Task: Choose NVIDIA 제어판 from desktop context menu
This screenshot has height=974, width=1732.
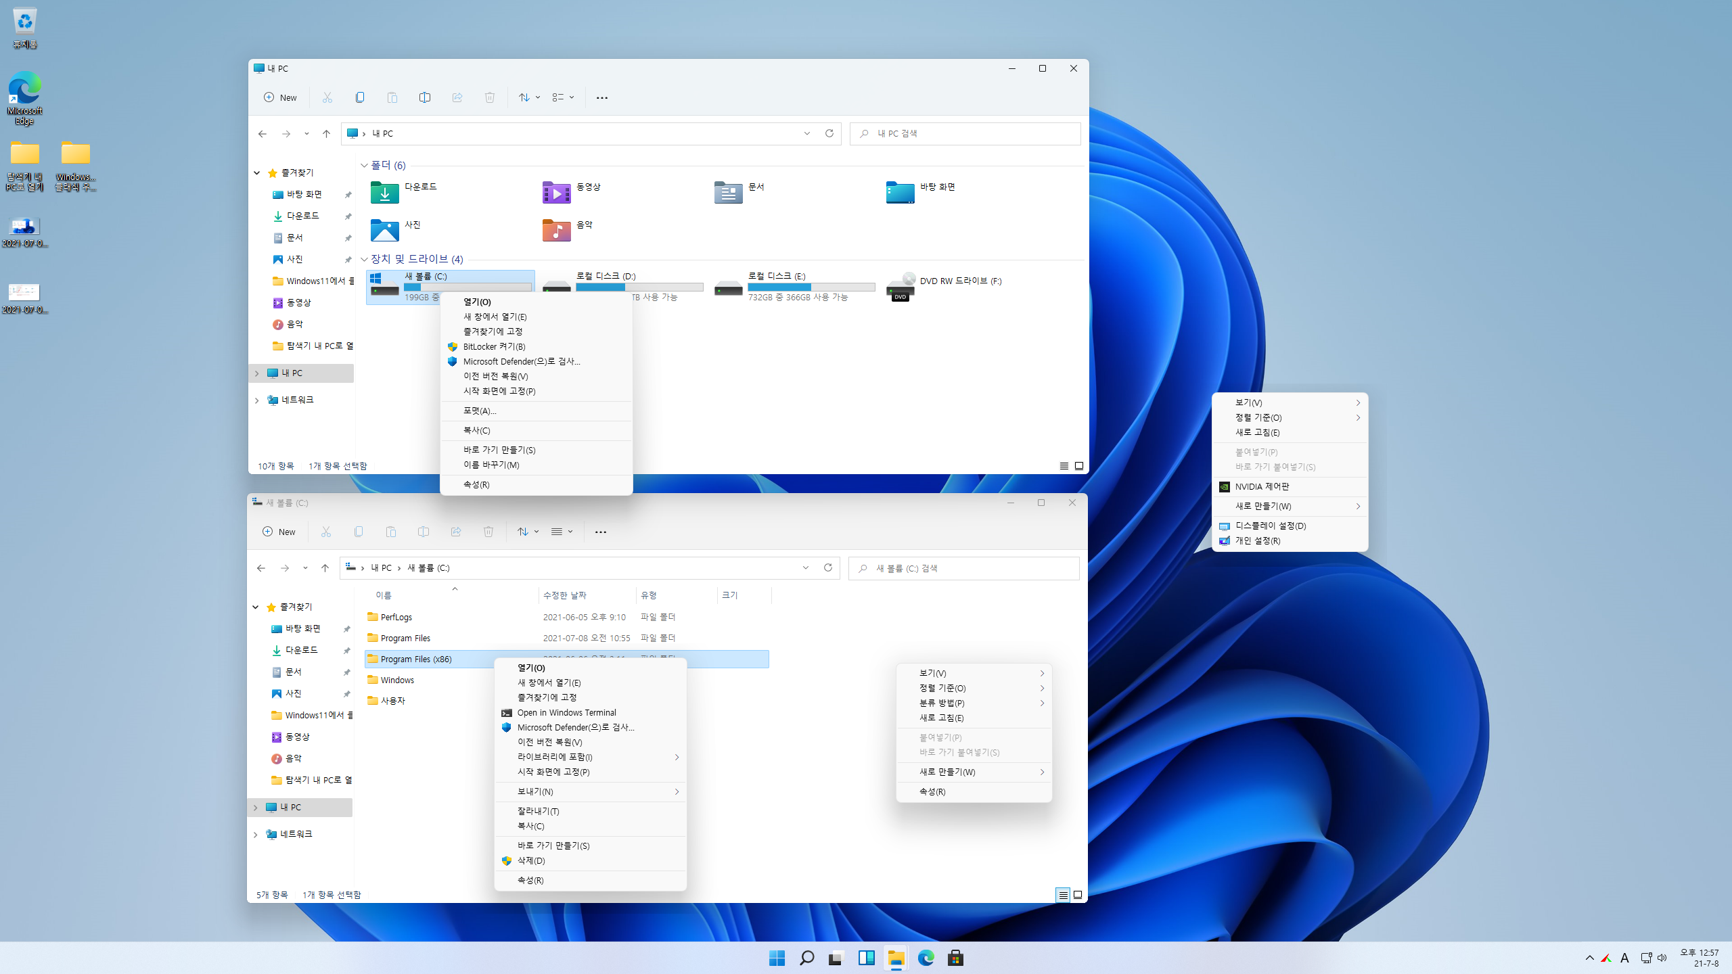Action: point(1262,486)
